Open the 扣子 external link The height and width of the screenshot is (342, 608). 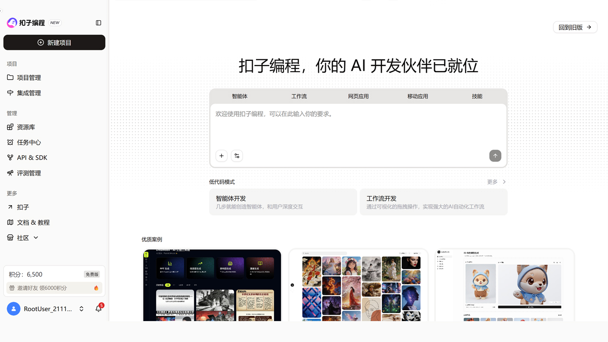coord(54,207)
